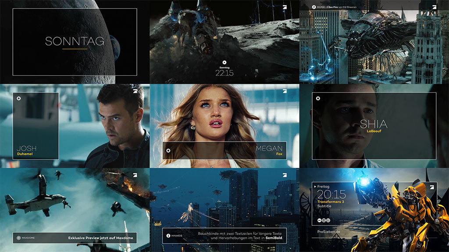Click the leftmost round icon under Subtitle
Viewport: 449px width, 252px height.
click(x=319, y=220)
